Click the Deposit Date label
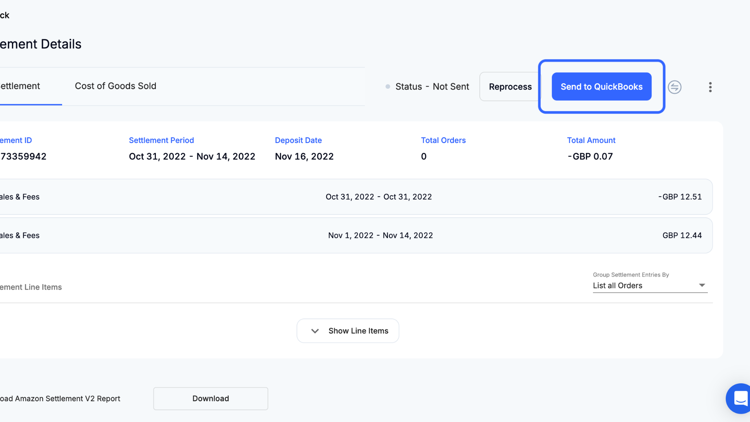 298,140
